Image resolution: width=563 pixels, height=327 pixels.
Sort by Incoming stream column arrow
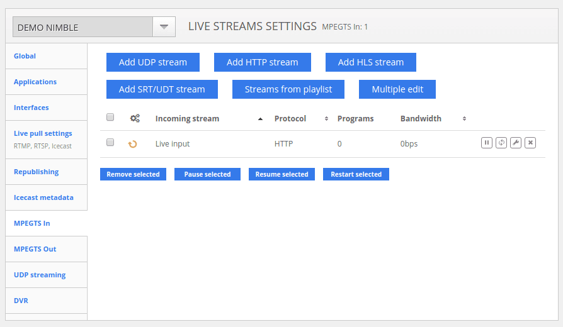click(x=261, y=119)
